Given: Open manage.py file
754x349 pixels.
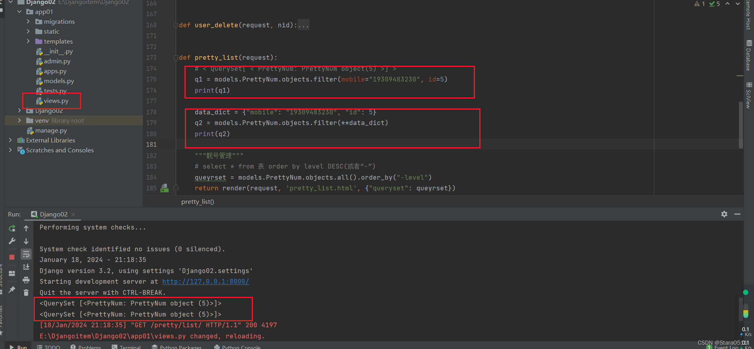Looking at the screenshot, I should pos(47,131).
